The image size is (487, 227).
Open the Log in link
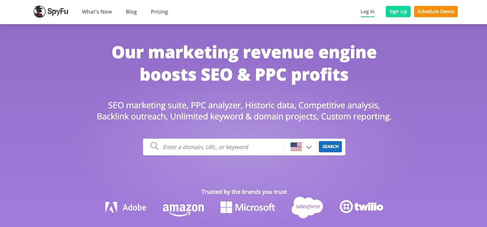click(367, 11)
